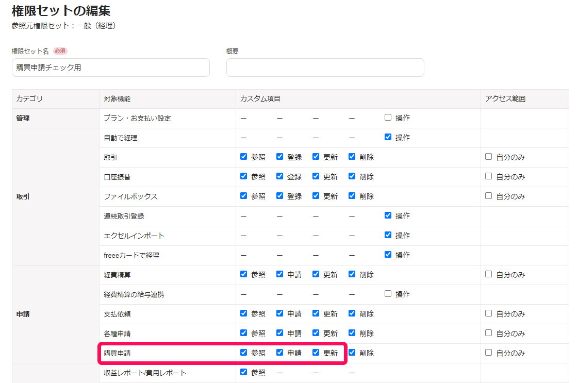
Task: Click the 権限セット名 input field
Action: tap(110, 68)
